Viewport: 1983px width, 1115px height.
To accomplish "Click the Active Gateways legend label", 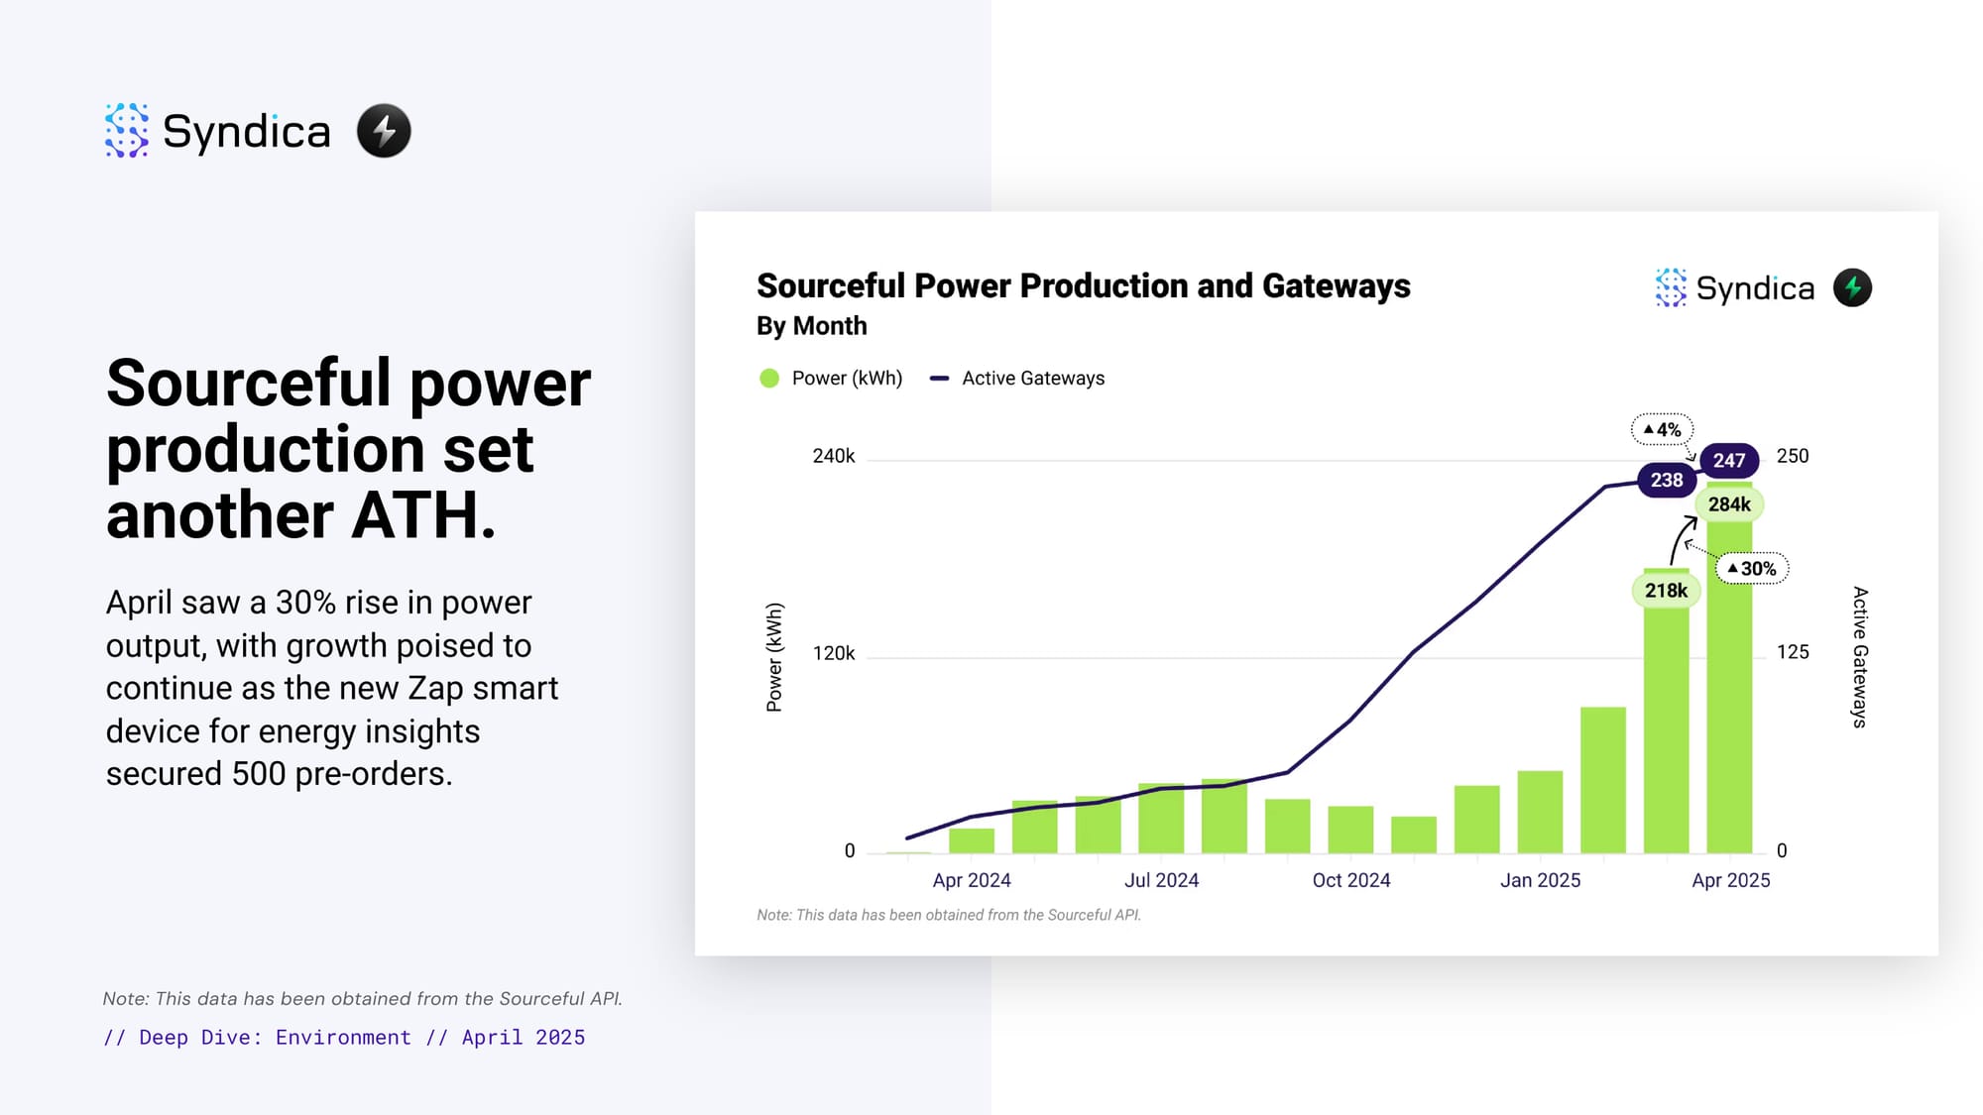I will tap(1032, 379).
